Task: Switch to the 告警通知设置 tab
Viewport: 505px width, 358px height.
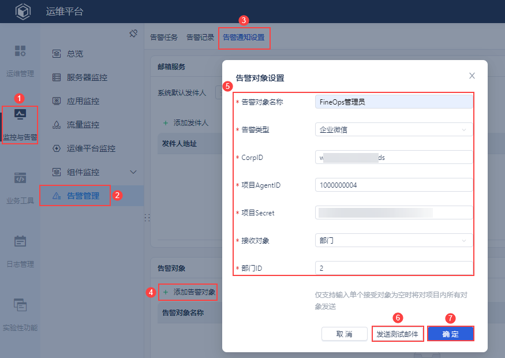Action: (x=244, y=38)
